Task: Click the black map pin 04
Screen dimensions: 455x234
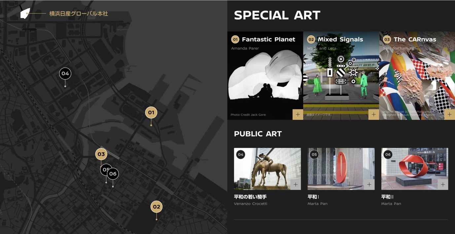Action: coord(65,73)
